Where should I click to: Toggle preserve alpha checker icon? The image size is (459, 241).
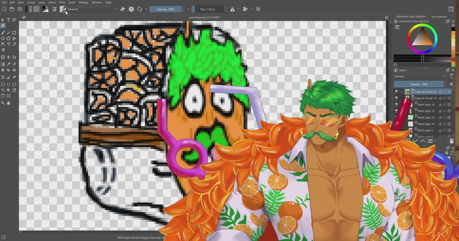point(131,9)
